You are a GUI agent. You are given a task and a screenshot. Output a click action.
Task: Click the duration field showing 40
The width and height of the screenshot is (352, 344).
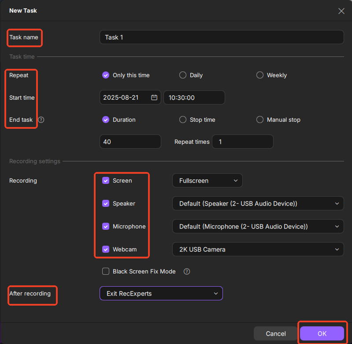point(130,142)
